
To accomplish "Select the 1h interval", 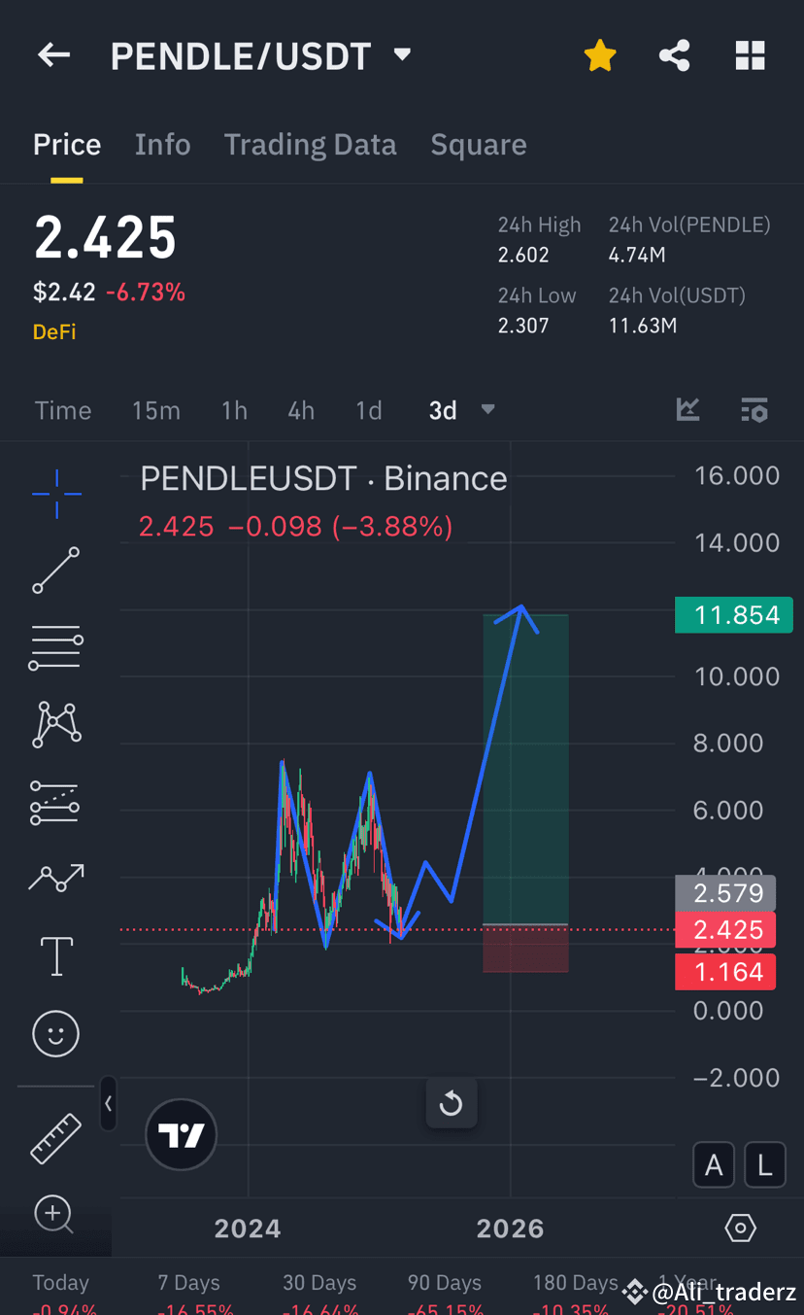I will [234, 410].
